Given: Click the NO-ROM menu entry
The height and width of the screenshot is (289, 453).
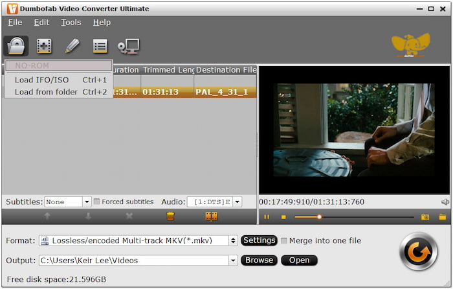Looking at the screenshot, I should pos(59,65).
